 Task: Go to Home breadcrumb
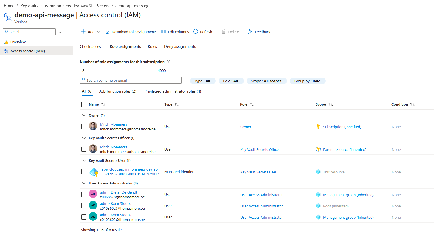pos(9,6)
